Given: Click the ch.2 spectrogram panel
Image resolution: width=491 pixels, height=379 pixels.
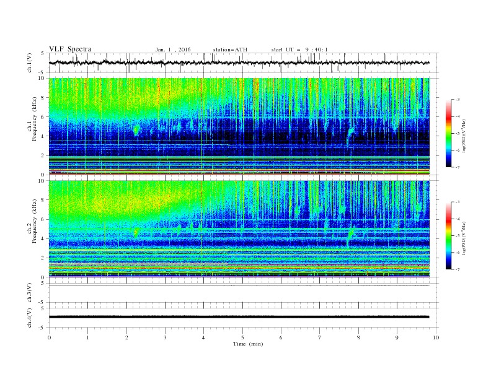Looking at the screenshot, I should (x=239, y=229).
